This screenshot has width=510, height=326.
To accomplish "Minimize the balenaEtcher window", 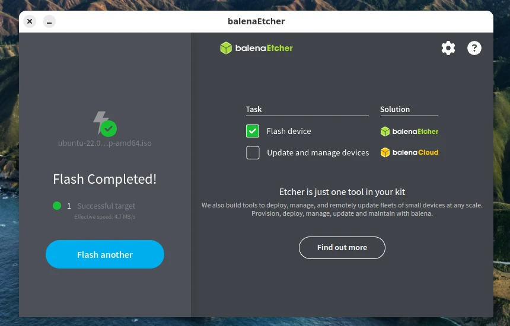I will coord(49,21).
